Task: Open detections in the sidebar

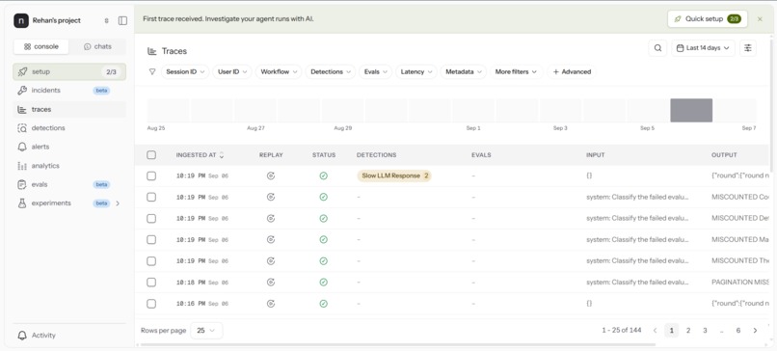Action: [x=69, y=128]
